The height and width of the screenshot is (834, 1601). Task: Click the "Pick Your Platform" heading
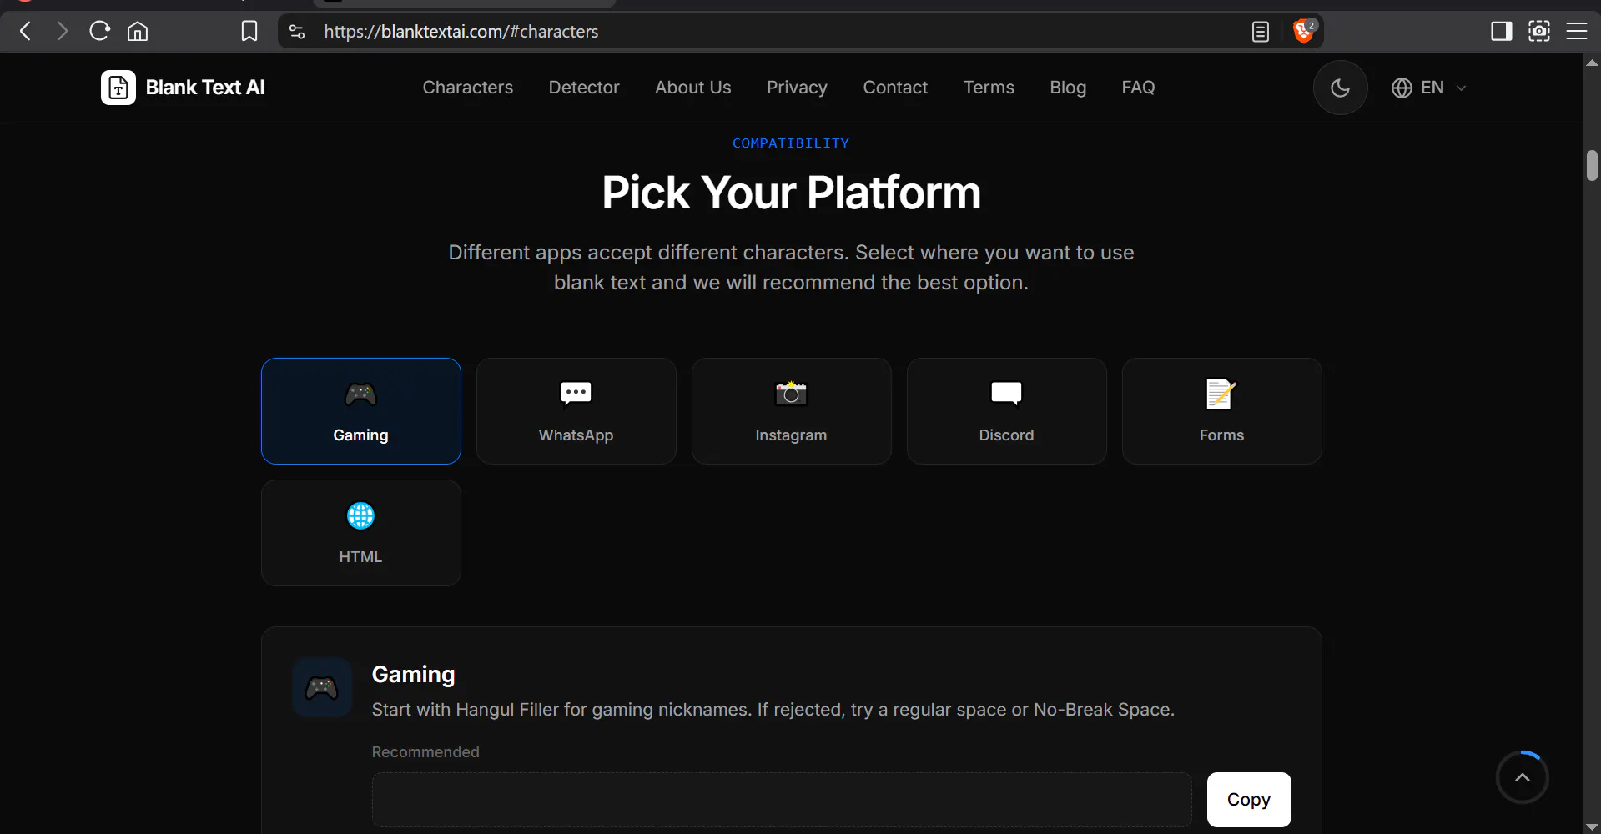coord(791,193)
